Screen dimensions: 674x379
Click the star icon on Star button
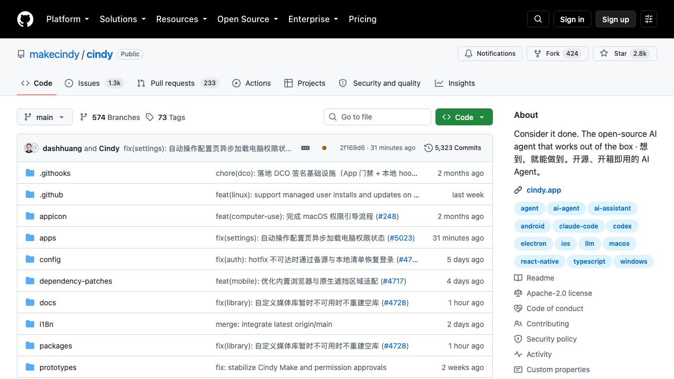pyautogui.click(x=604, y=54)
